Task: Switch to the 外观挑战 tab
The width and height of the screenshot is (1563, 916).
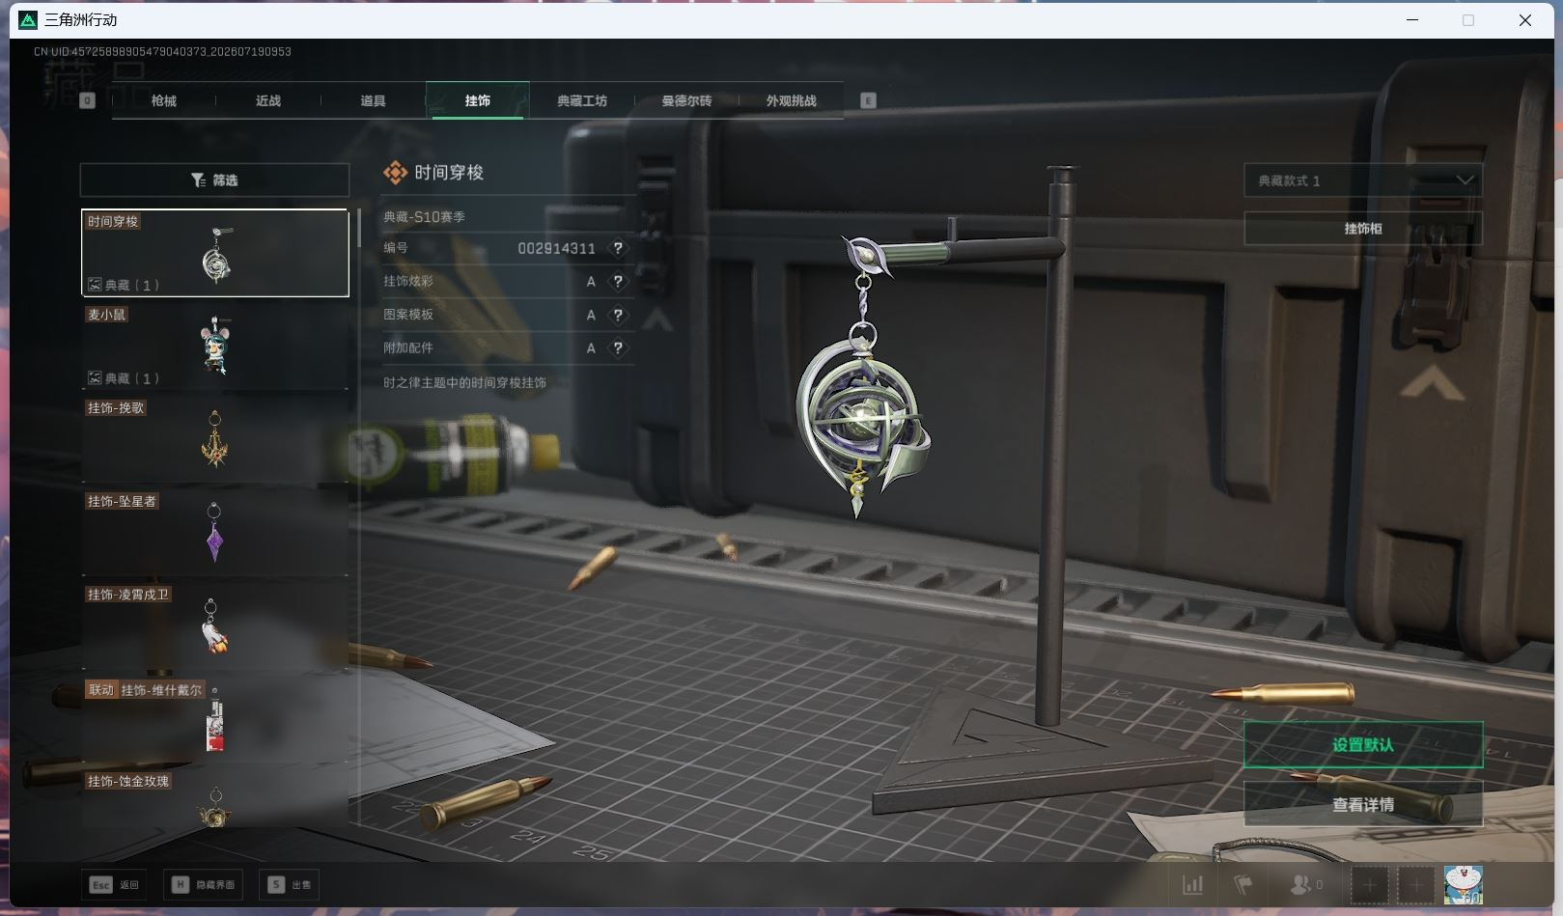Action: 791,100
